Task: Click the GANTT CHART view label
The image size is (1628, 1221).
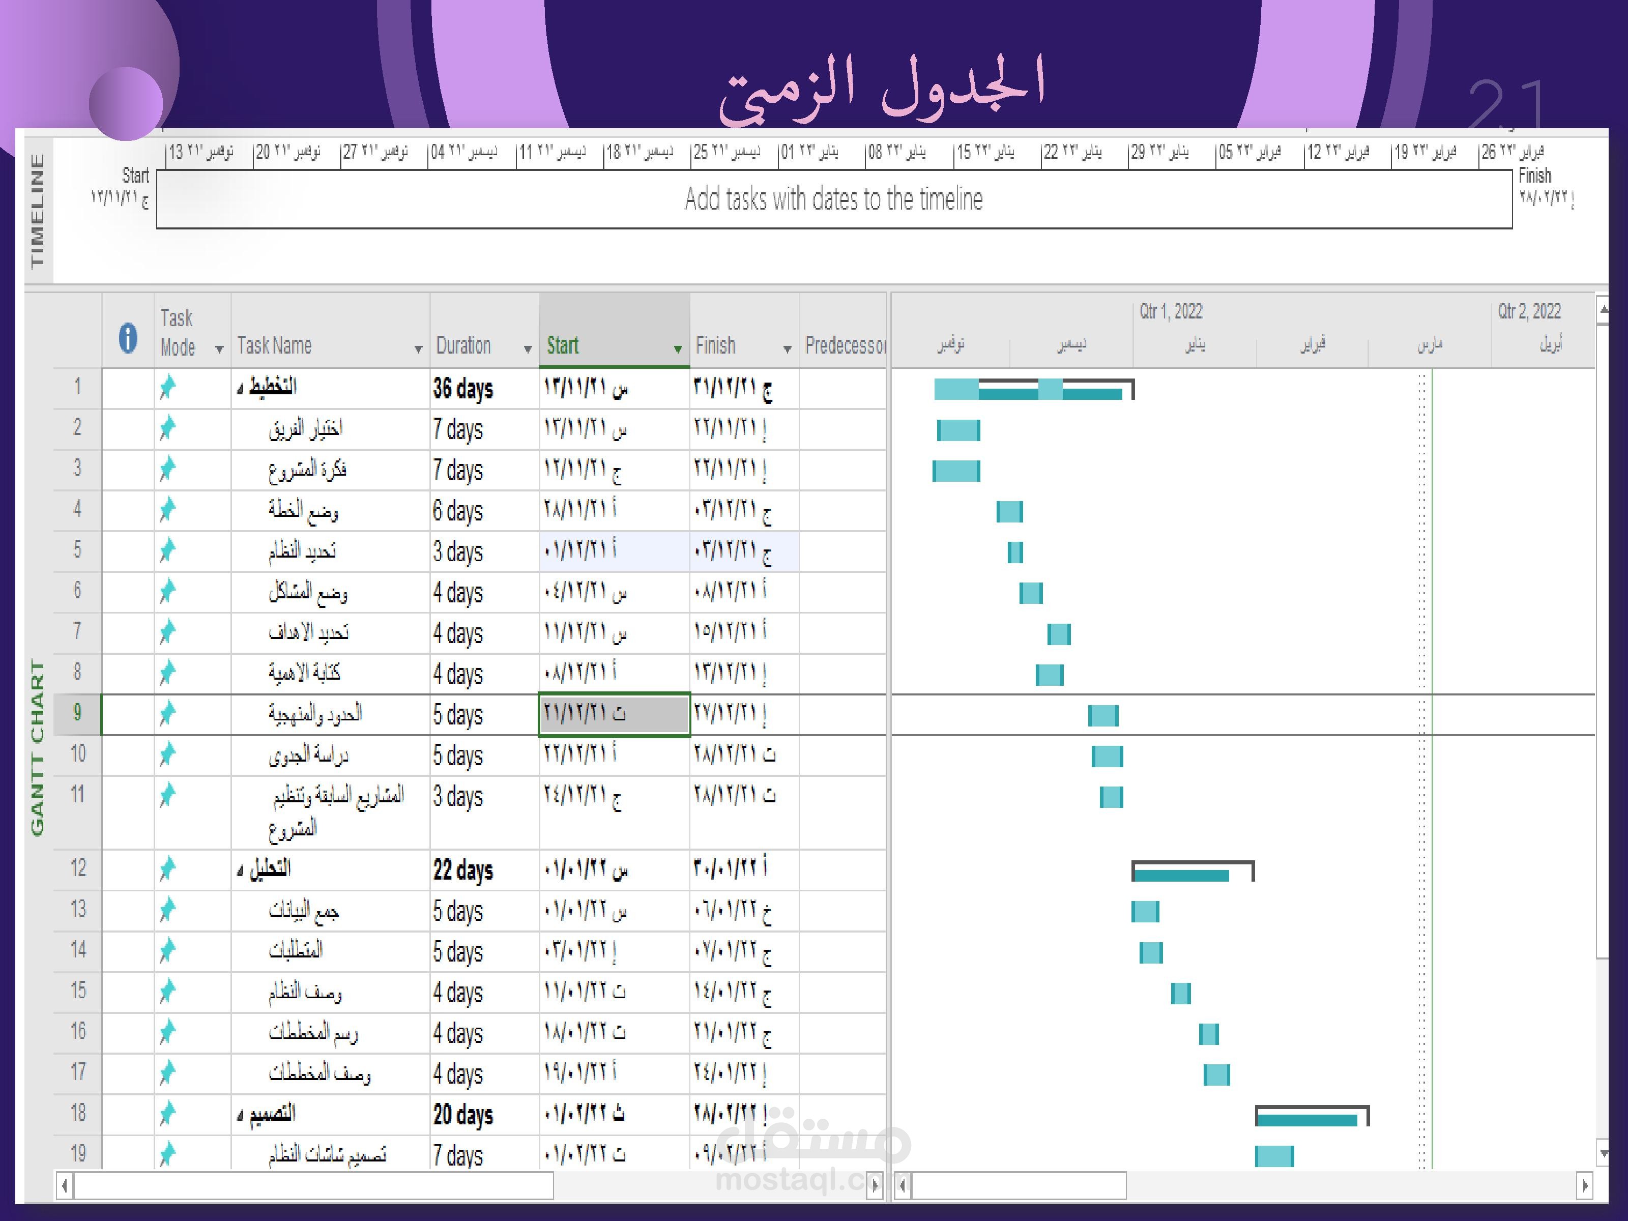Action: [x=38, y=748]
